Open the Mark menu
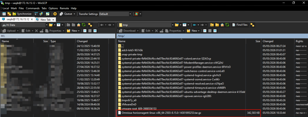This screenshot has width=308, height=117. 14,8
